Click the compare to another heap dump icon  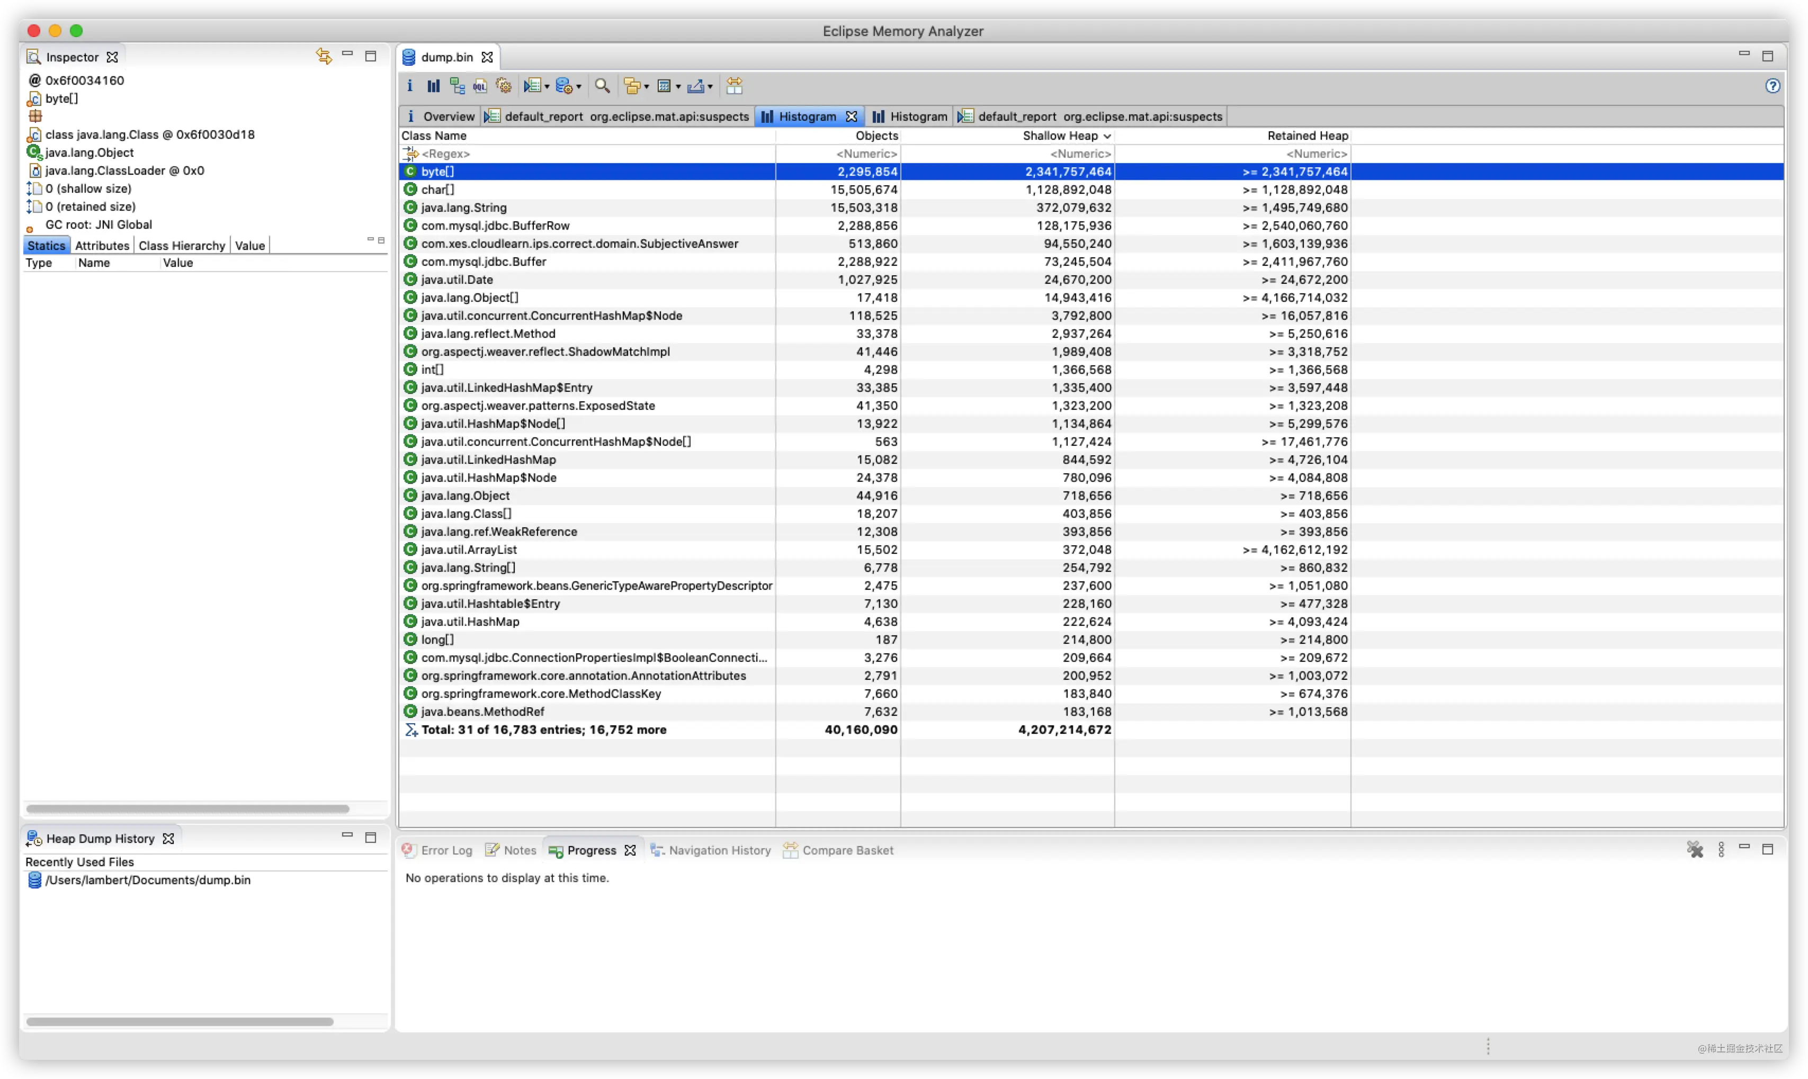tap(735, 86)
